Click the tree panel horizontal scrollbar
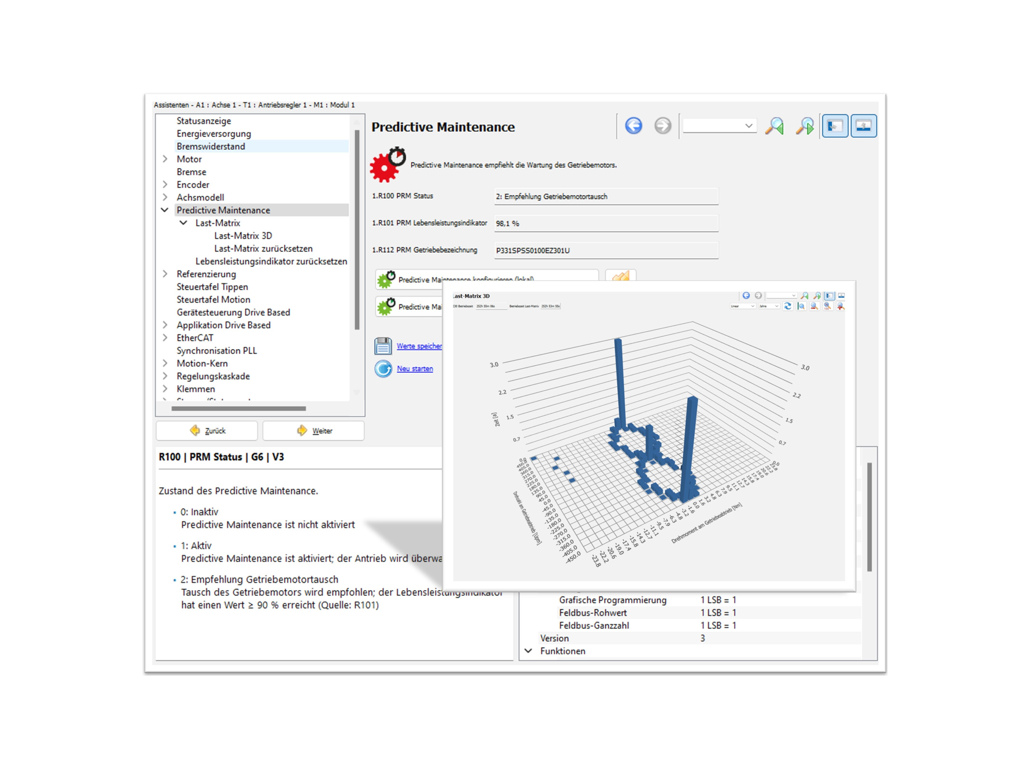Screen dimensions: 1029x767 coord(238,408)
